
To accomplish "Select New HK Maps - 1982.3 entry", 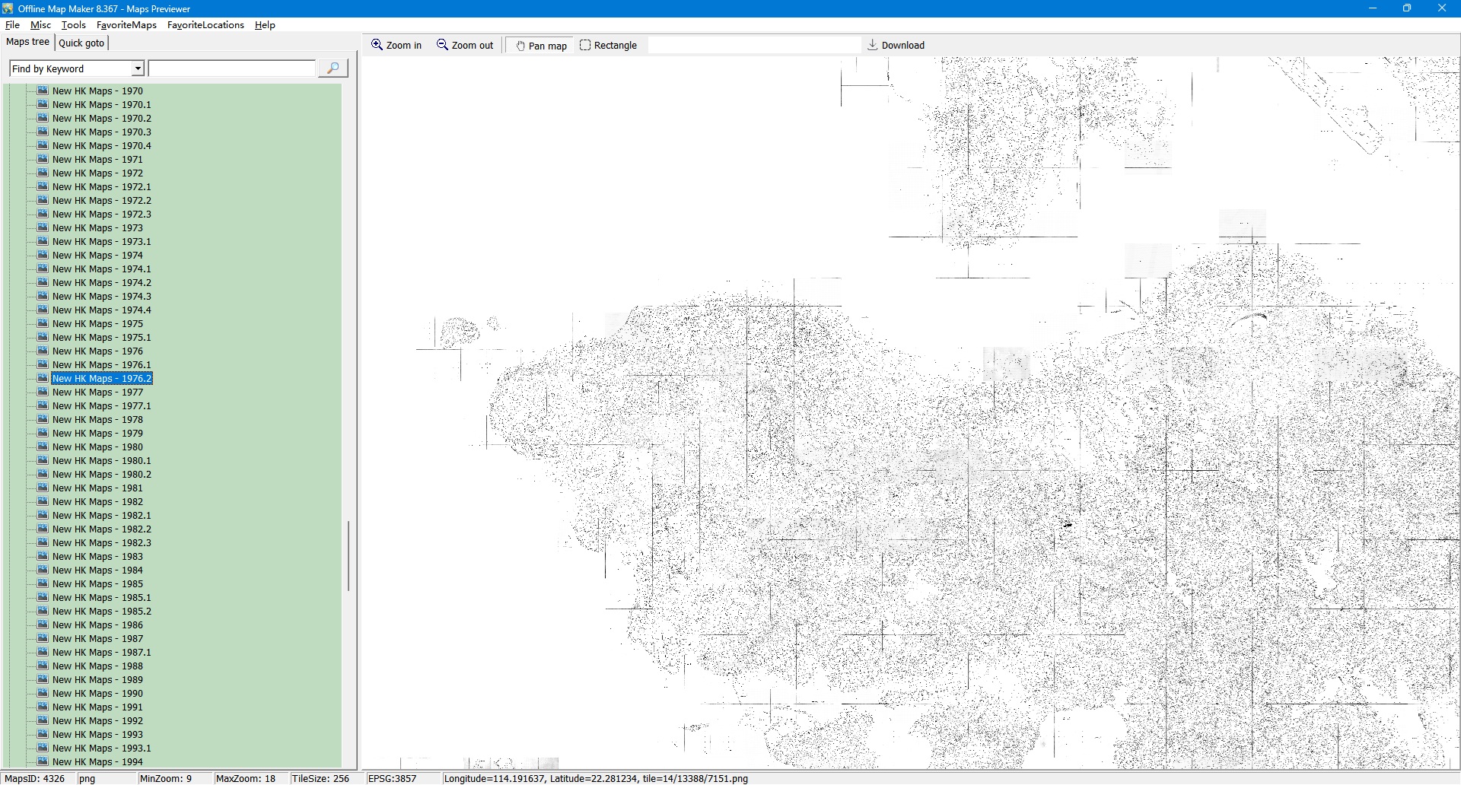I will (101, 543).
